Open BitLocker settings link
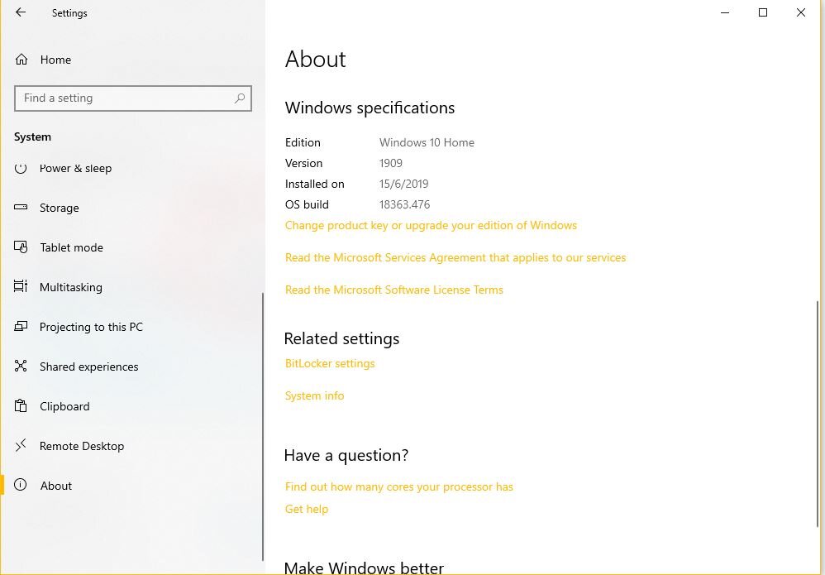Viewport: 825px width, 575px height. [330, 363]
